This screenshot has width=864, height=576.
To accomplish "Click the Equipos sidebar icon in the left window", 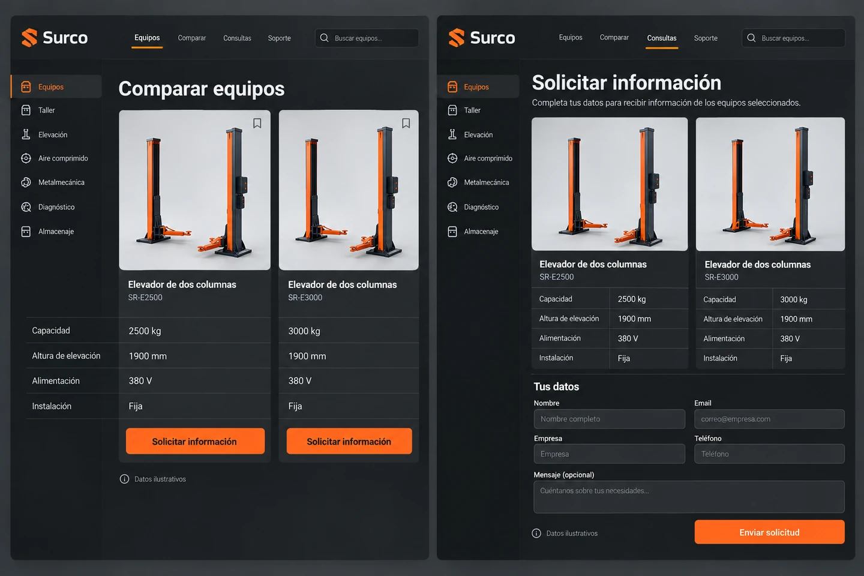I will 26,87.
